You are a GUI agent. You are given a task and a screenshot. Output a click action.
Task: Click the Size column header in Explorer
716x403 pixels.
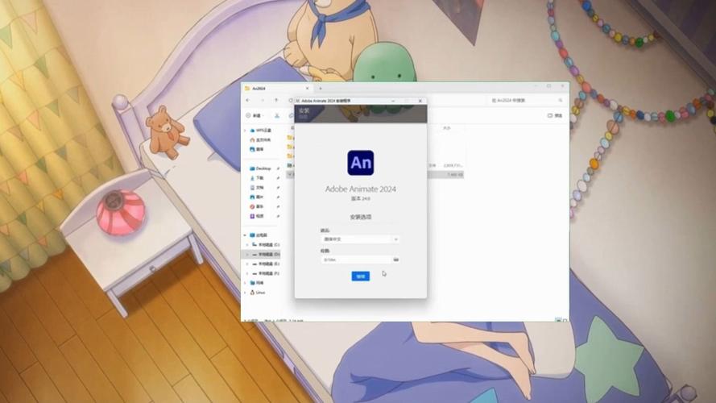click(x=446, y=128)
